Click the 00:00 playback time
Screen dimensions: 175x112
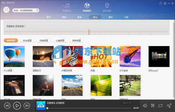[136, 108]
